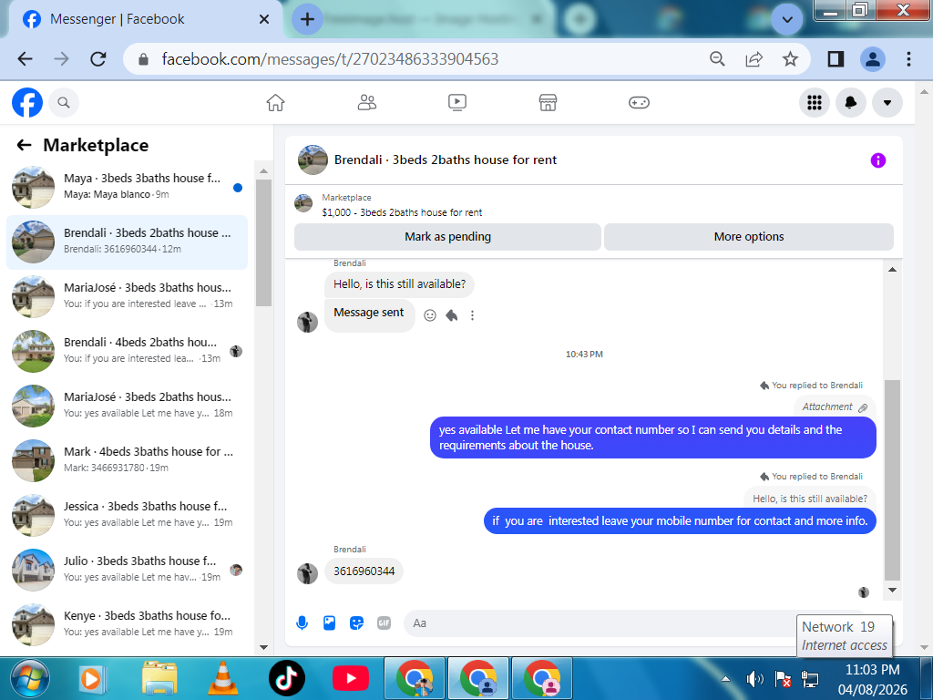This screenshot has width=933, height=700.
Task: Open the Facebook menu grid icon
Action: pyautogui.click(x=814, y=102)
